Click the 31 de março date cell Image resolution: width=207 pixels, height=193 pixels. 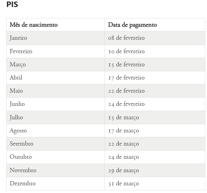[155, 184]
